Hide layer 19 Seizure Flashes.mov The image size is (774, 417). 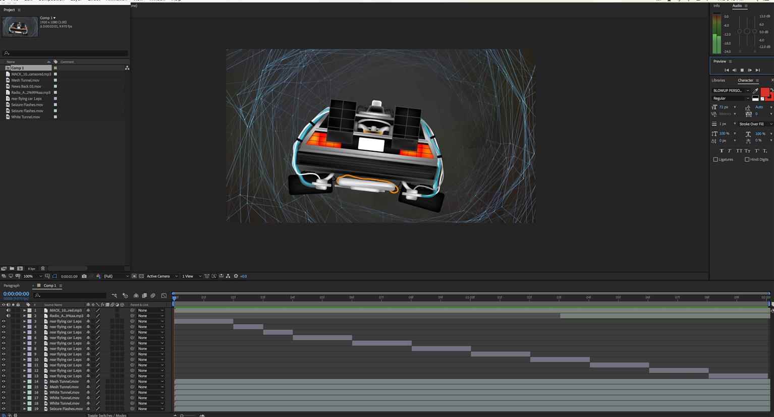tap(4, 409)
